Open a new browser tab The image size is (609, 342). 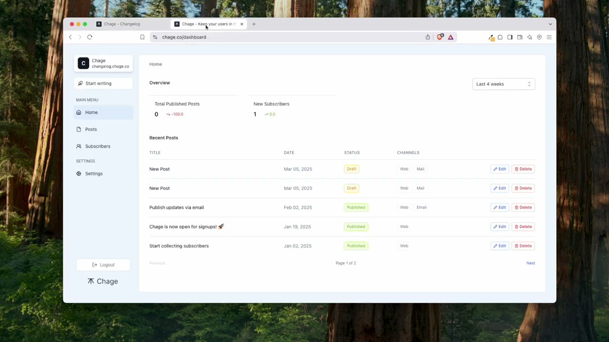pos(254,24)
